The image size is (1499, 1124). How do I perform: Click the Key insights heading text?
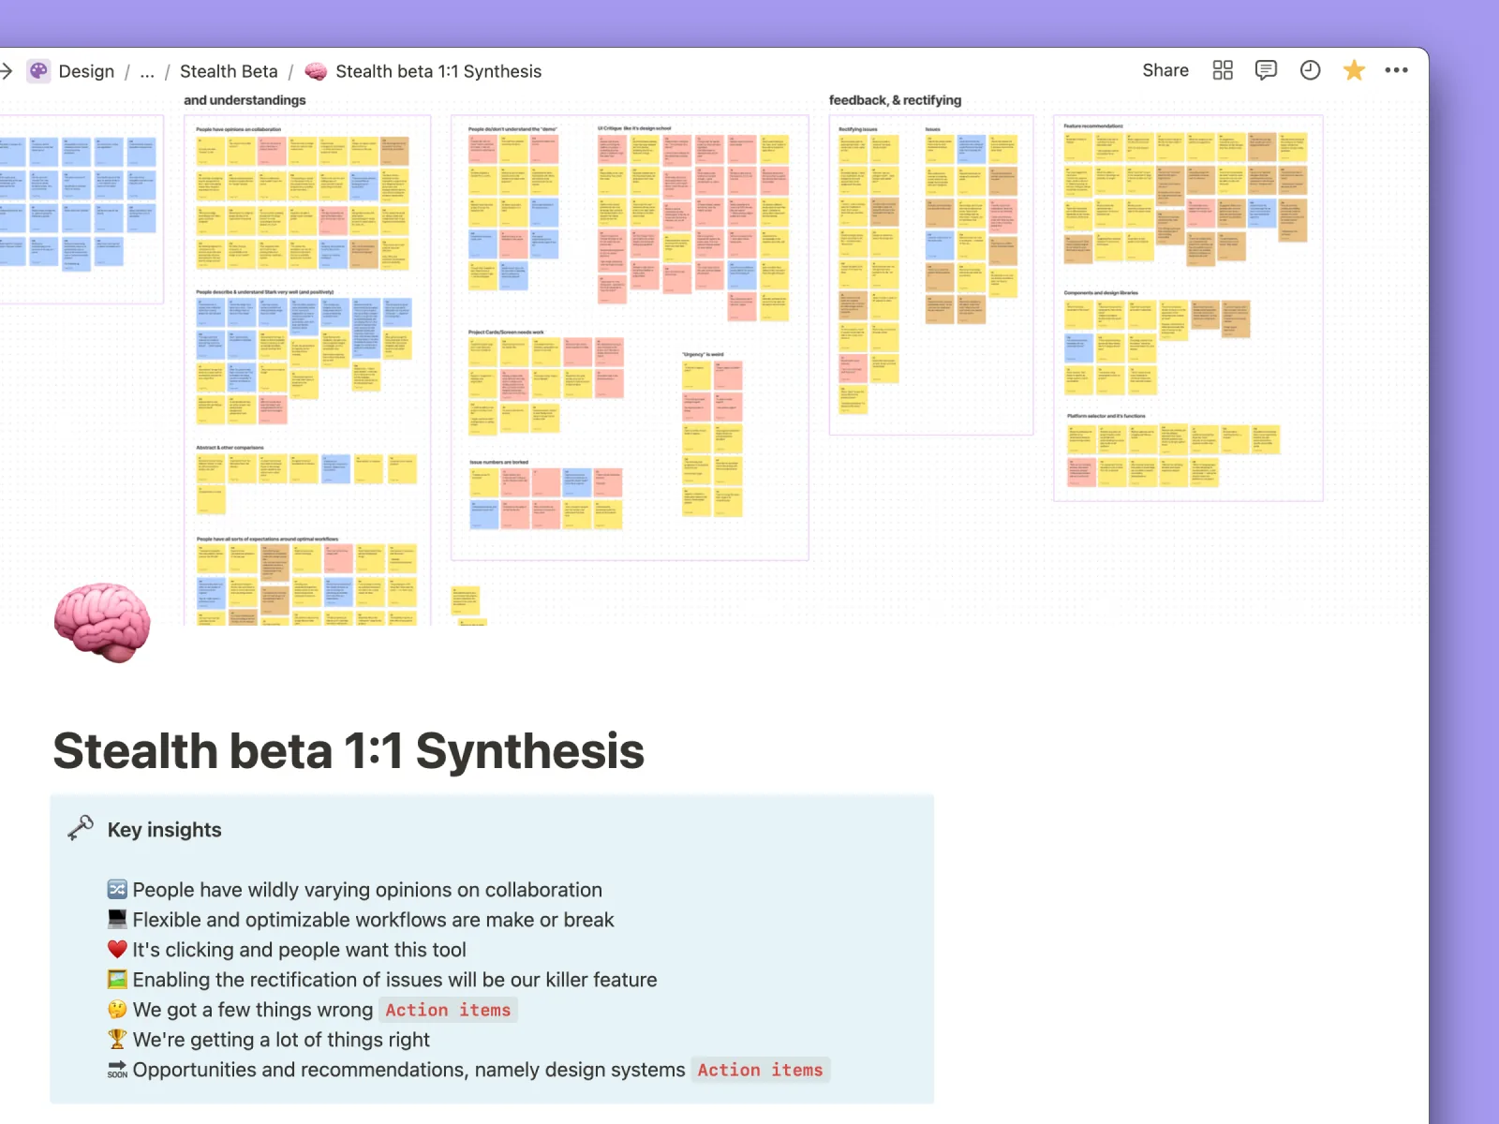pyautogui.click(x=165, y=830)
